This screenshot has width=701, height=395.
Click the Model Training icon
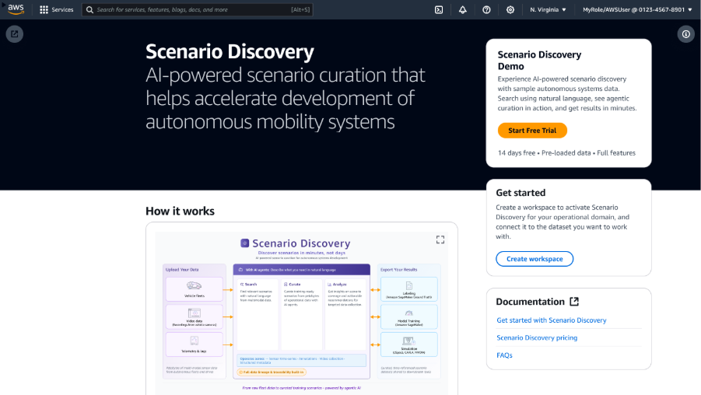pos(409,313)
